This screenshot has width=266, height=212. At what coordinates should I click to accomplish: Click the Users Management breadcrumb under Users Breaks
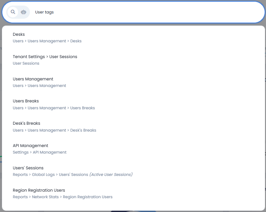(x=47, y=108)
